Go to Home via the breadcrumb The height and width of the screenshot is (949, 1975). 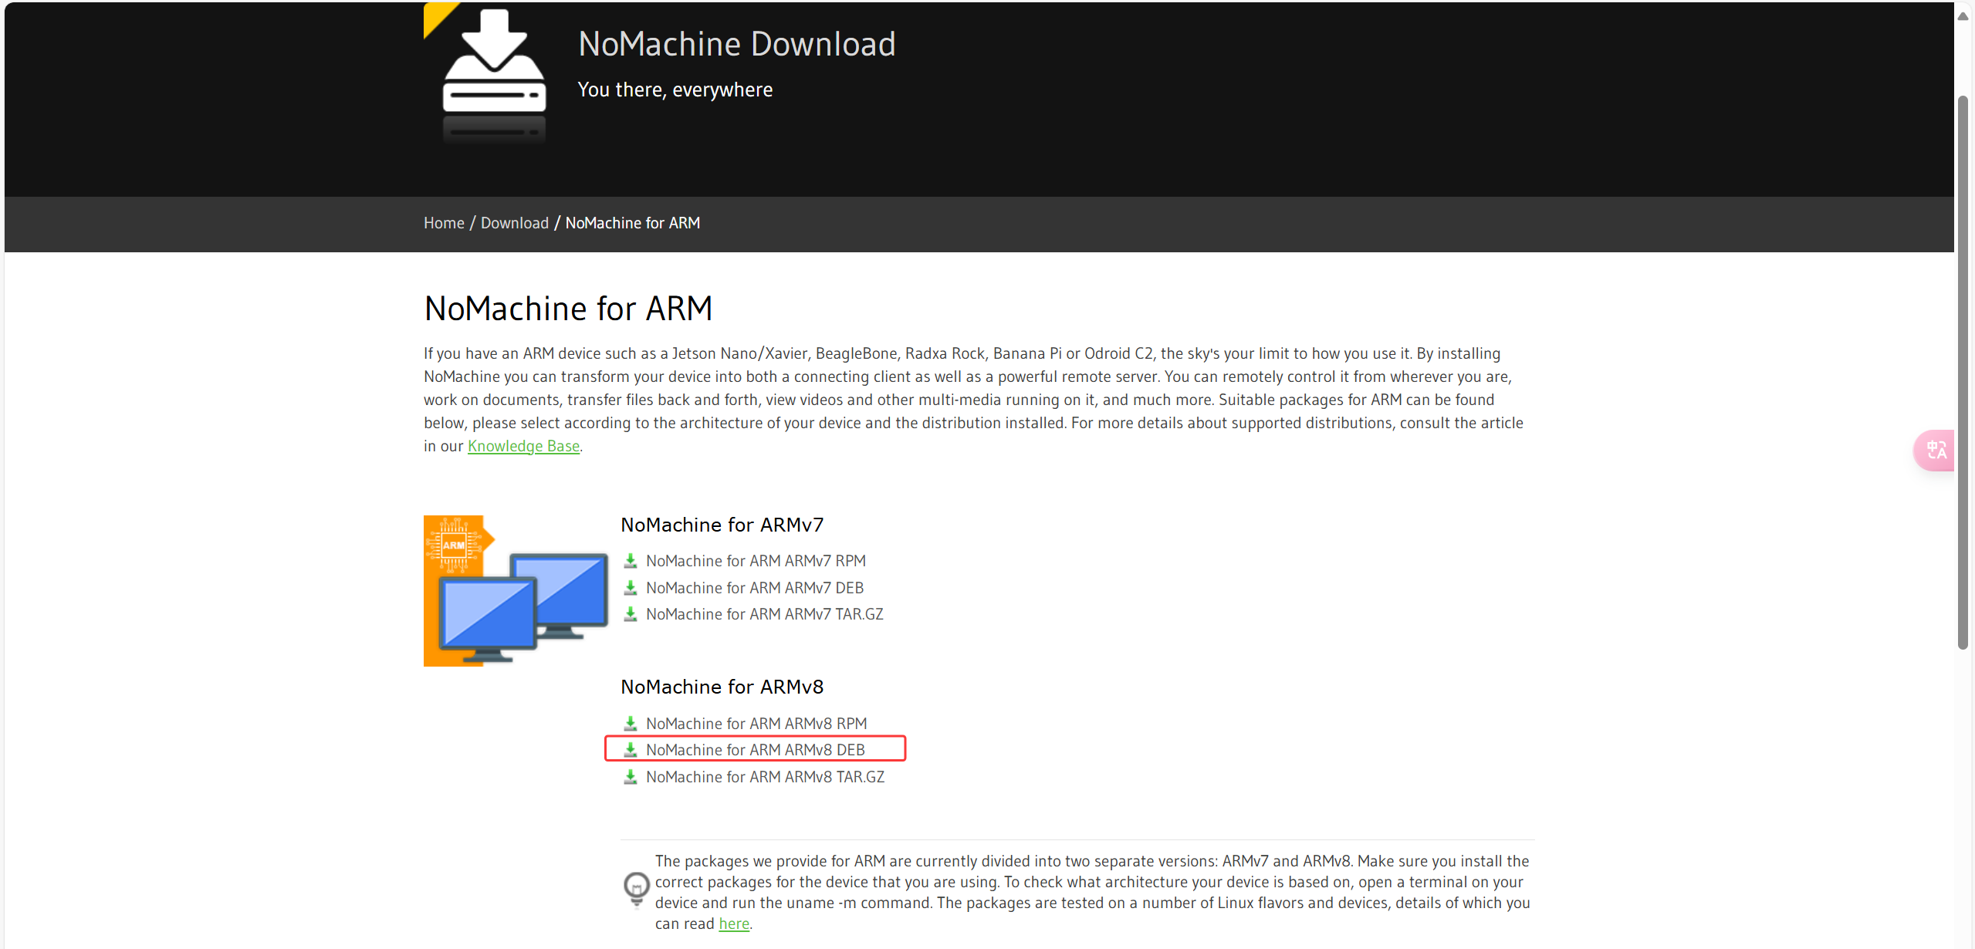(444, 222)
